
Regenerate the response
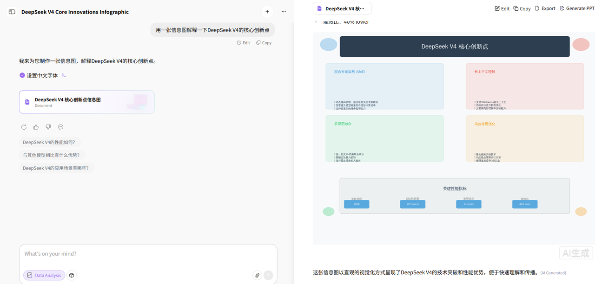coord(24,127)
